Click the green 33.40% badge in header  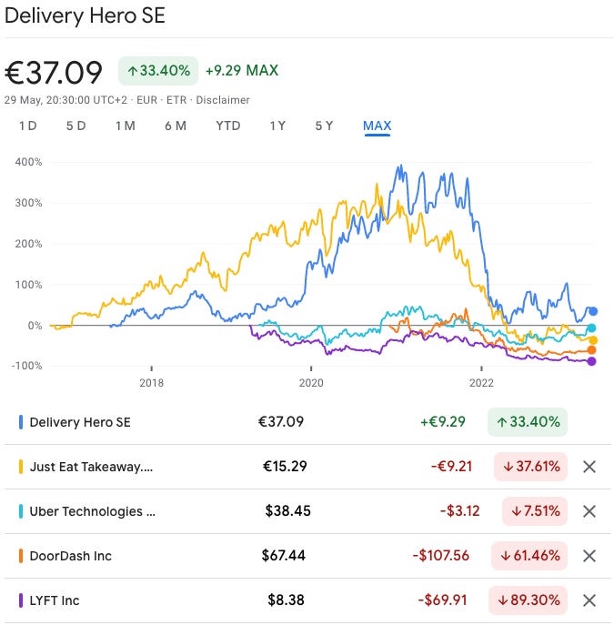(x=158, y=71)
